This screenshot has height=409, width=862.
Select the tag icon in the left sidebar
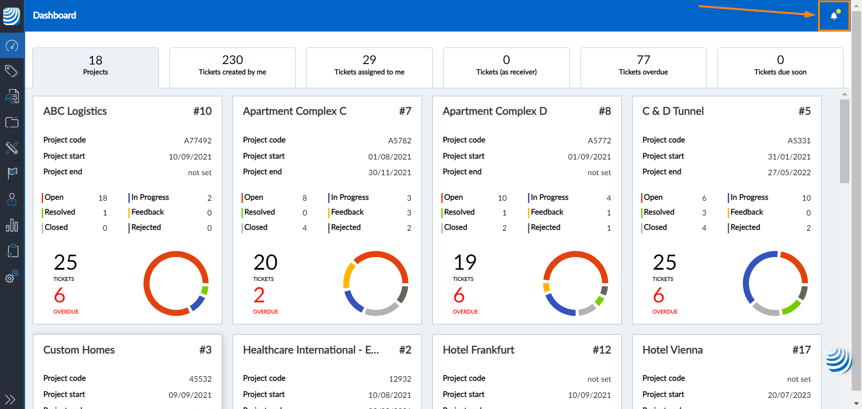pos(12,71)
